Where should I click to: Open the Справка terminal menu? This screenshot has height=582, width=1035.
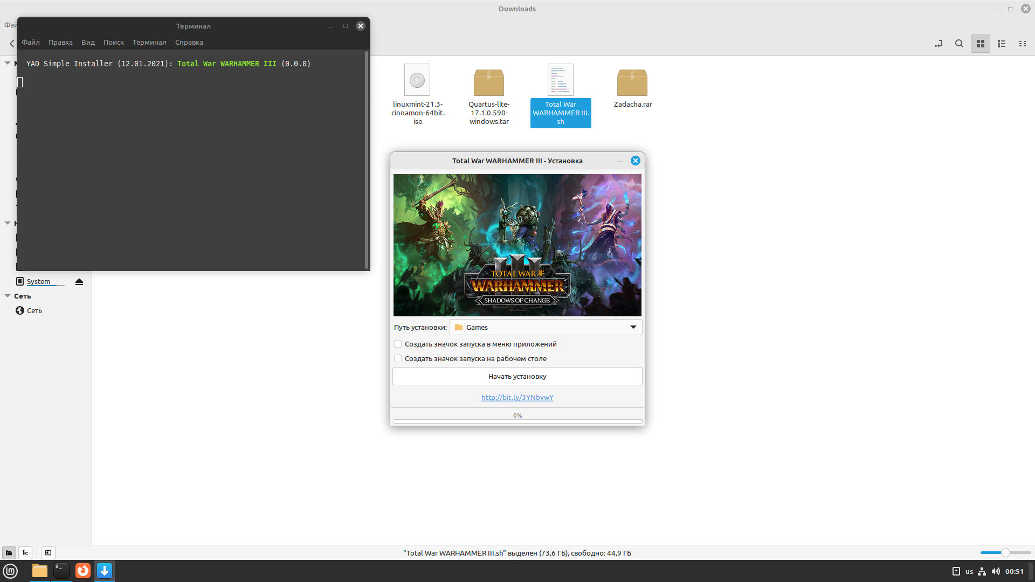(x=189, y=42)
